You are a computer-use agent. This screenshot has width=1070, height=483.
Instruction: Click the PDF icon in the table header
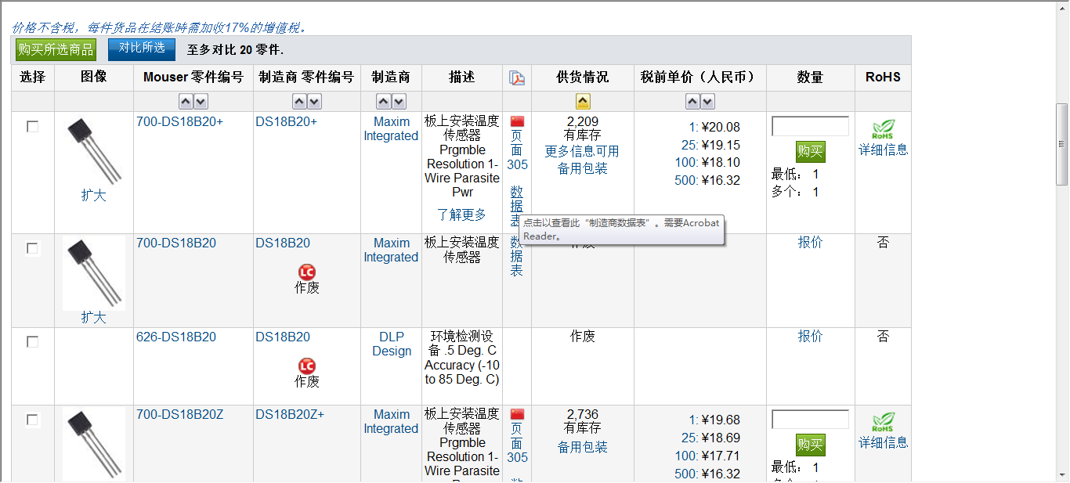pyautogui.click(x=517, y=77)
